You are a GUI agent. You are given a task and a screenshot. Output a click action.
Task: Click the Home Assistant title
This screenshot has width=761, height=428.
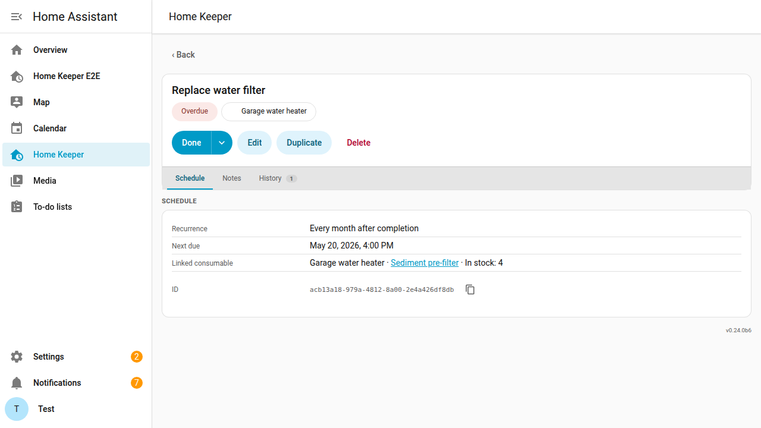click(x=75, y=17)
